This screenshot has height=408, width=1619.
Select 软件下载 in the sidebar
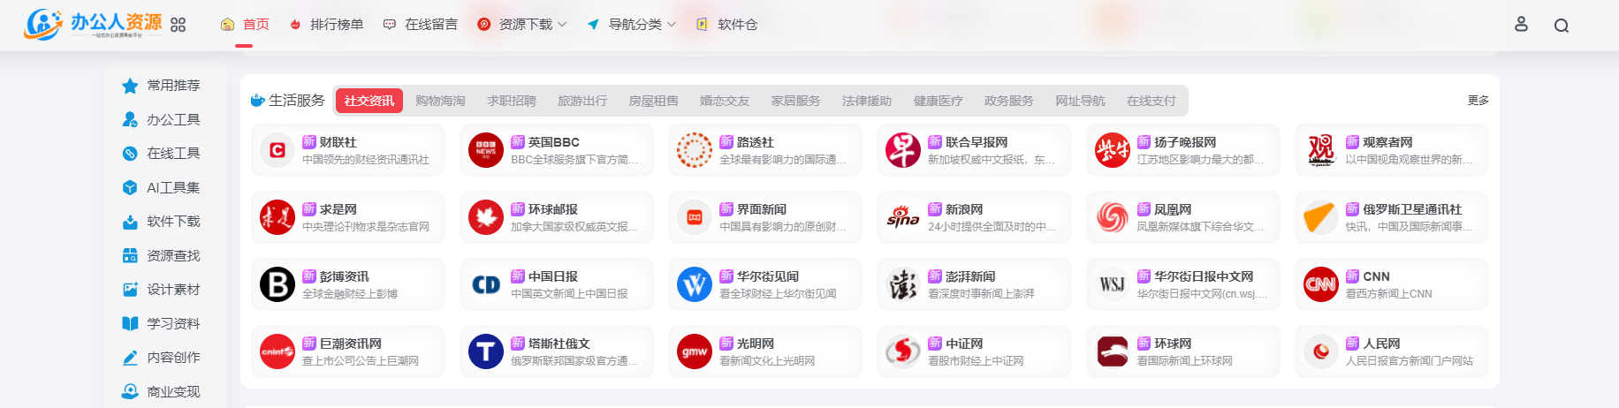click(x=162, y=222)
